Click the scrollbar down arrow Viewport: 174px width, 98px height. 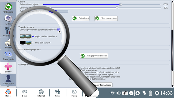coord(172,86)
